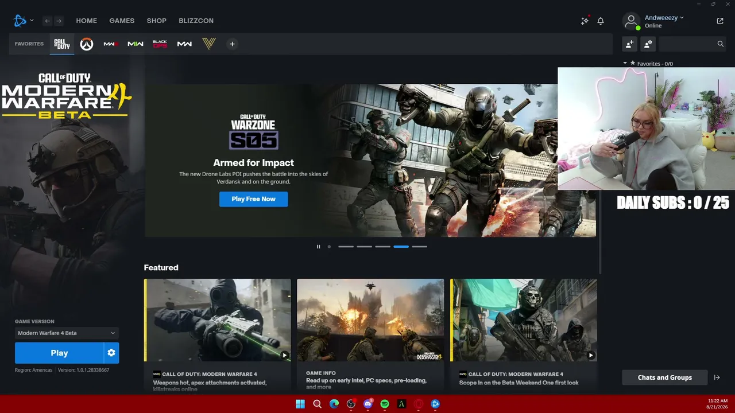This screenshot has height=413, width=735.
Task: Open the sparkle what's new icon
Action: click(x=585, y=21)
